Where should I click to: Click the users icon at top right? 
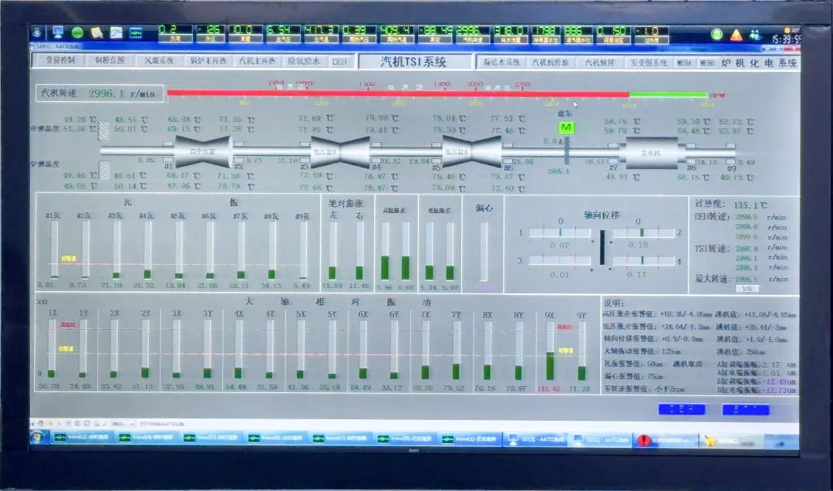tap(754, 35)
